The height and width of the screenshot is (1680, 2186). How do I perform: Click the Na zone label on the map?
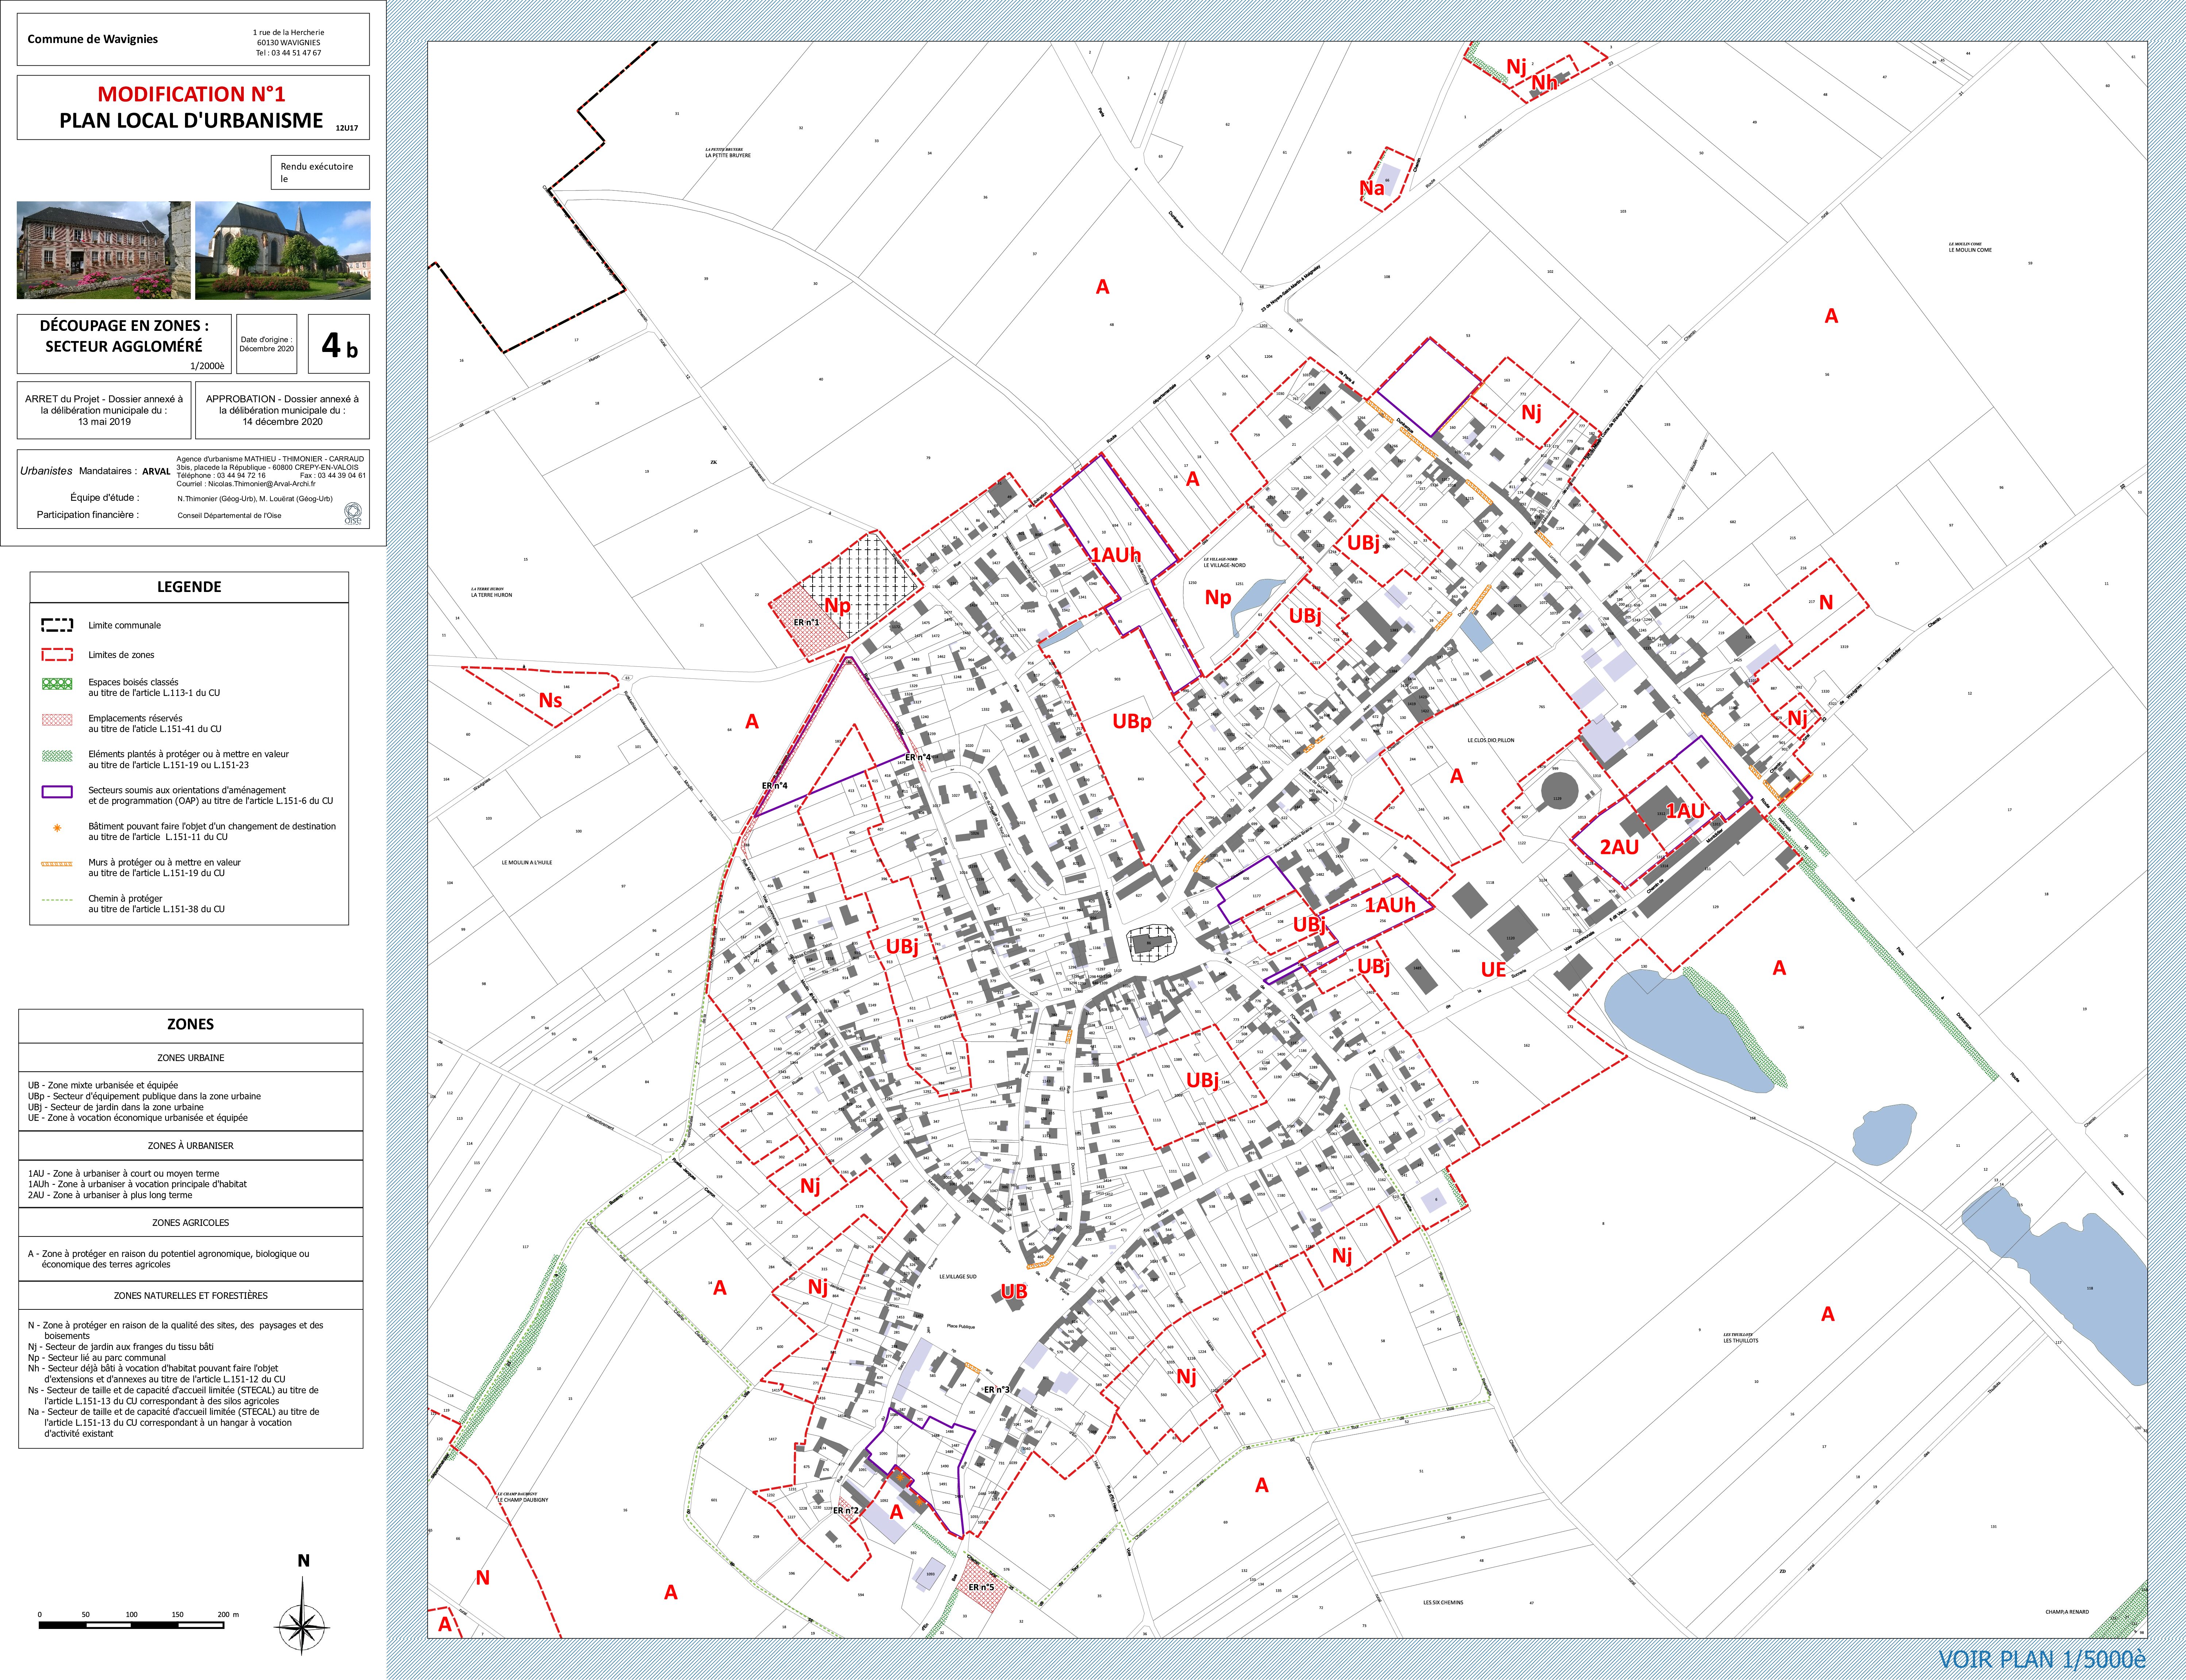tap(1372, 188)
